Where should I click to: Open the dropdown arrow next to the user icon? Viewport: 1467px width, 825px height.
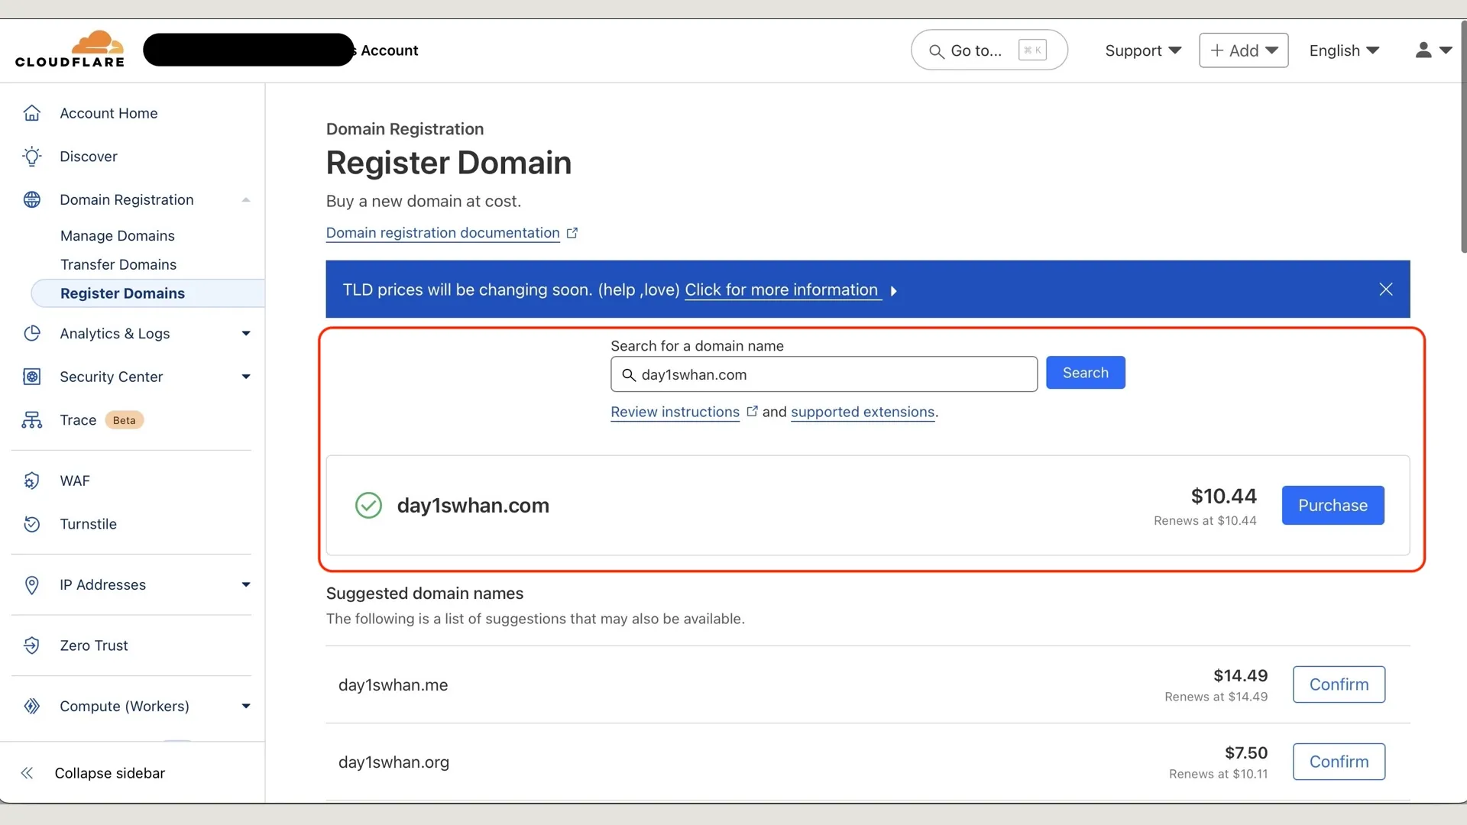pos(1446,50)
